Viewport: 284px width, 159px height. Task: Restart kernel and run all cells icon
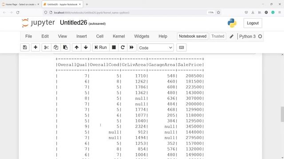[132, 47]
